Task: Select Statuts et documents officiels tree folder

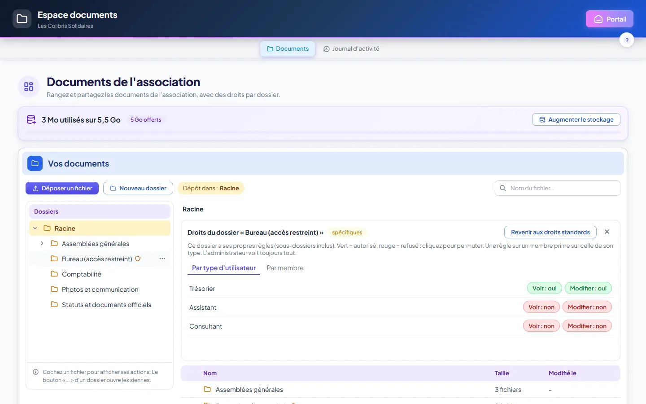Action: (x=100, y=304)
